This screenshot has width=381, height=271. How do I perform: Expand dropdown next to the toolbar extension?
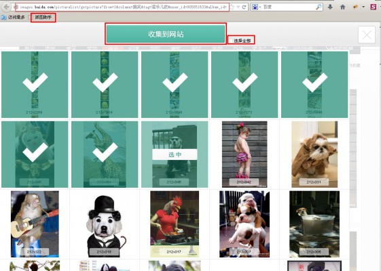[363, 7]
